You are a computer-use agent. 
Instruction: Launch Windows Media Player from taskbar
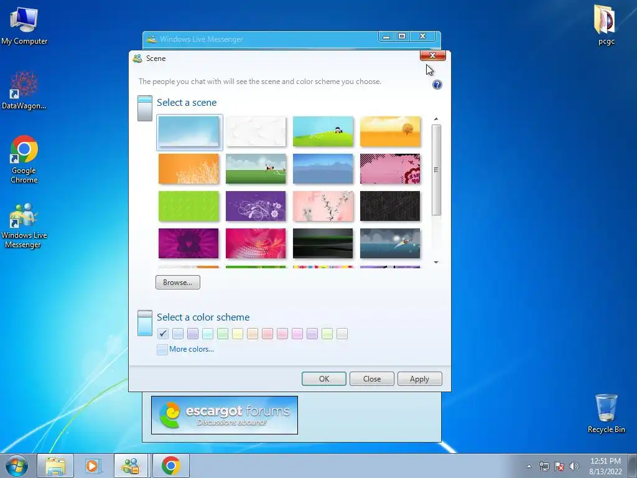92,466
